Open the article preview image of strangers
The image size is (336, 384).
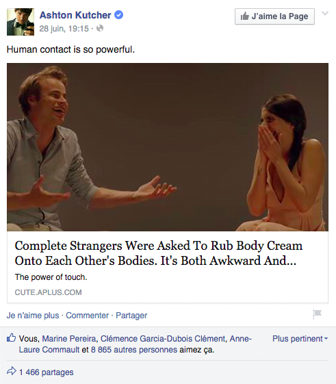[x=168, y=147]
